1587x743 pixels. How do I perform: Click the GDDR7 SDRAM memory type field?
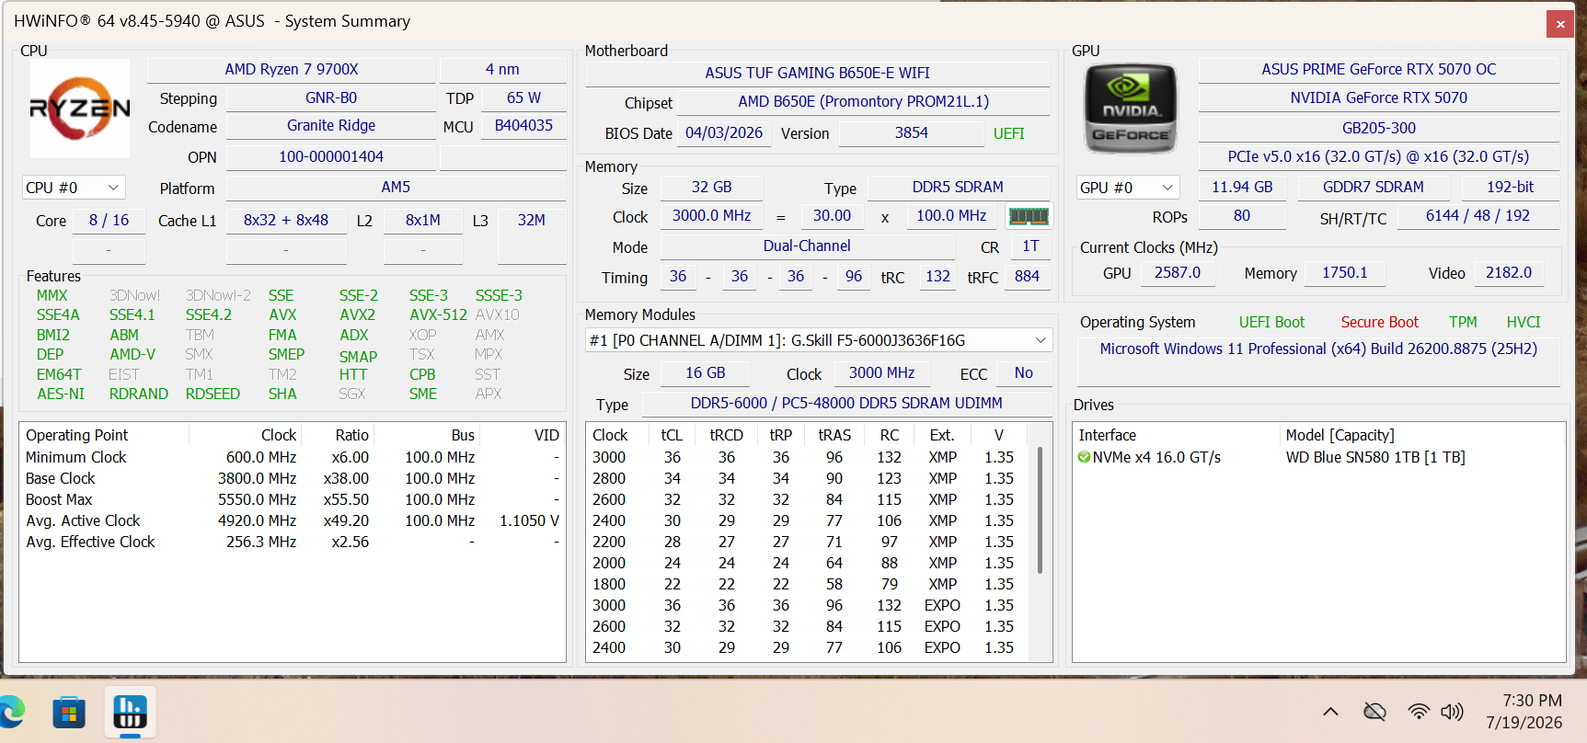coord(1373,187)
